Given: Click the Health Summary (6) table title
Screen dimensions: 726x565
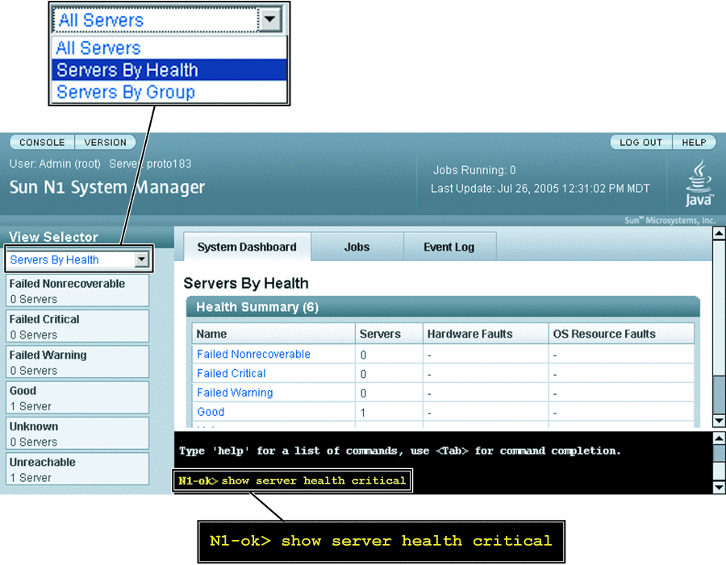Looking at the screenshot, I should click(x=257, y=307).
